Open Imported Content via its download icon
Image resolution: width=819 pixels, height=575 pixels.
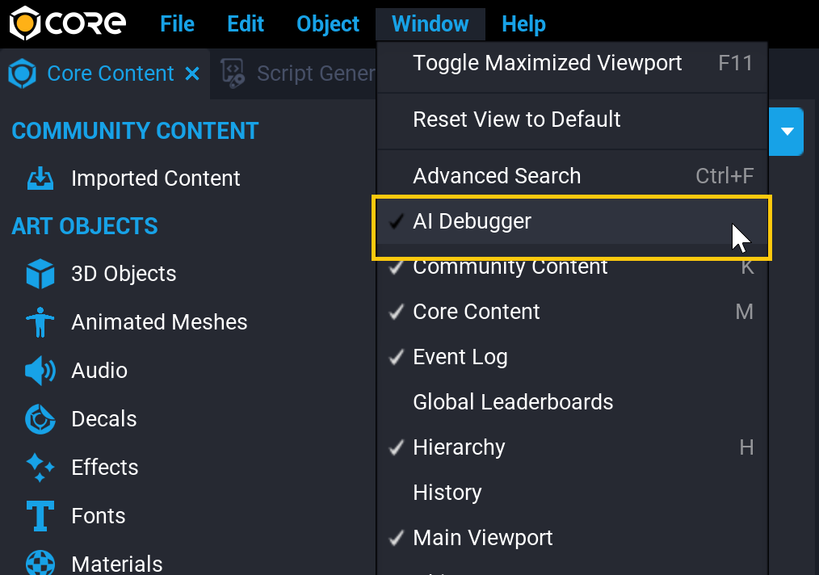click(40, 178)
